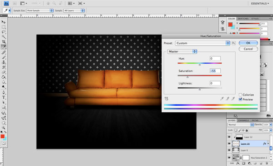Select the Crop tool
This screenshot has height=166, width=273.
pos(4,42)
